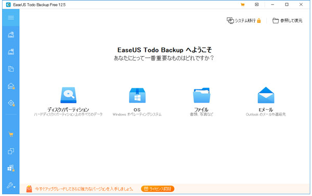
Task: Choose the ファイル (file) backup option
Action: (x=201, y=102)
